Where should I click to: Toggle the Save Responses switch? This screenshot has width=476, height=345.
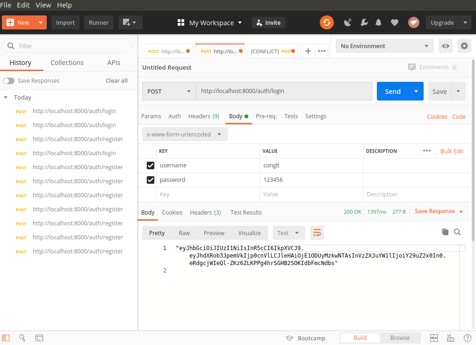[8, 81]
